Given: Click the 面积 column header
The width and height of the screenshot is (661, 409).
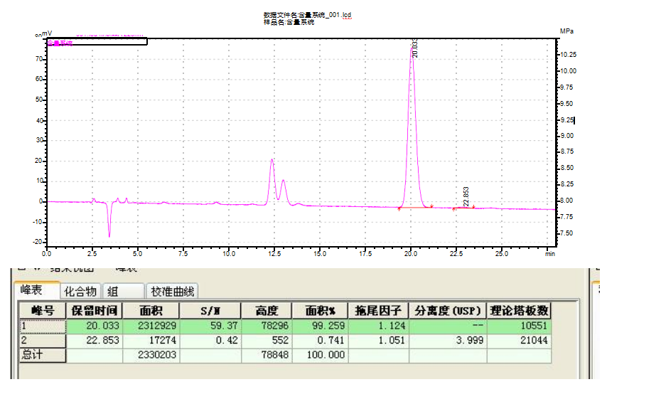Looking at the screenshot, I should (151, 310).
